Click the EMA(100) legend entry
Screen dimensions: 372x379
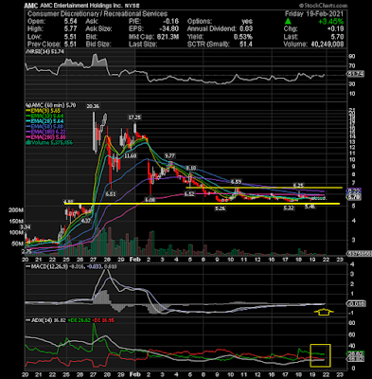click(45, 132)
